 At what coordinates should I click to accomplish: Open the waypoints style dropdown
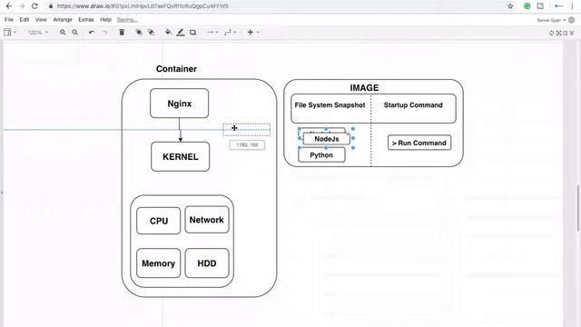coord(230,33)
